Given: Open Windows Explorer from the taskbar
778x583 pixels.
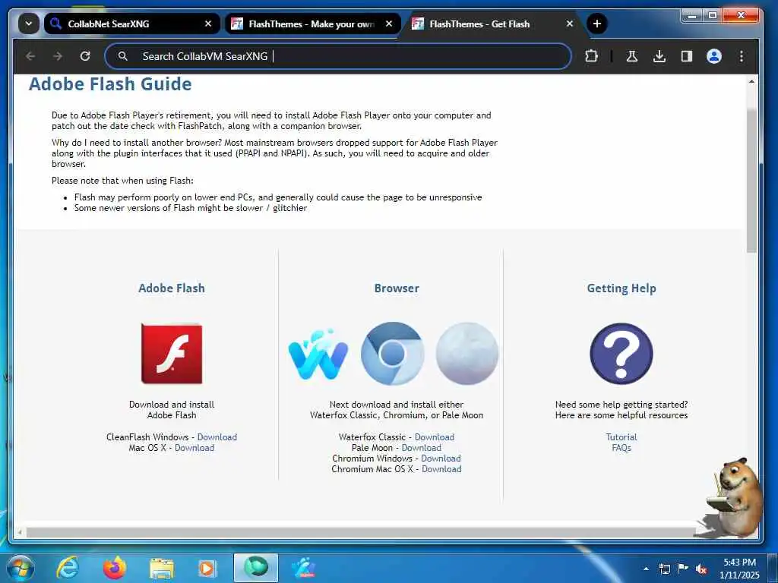Looking at the screenshot, I should coord(162,568).
